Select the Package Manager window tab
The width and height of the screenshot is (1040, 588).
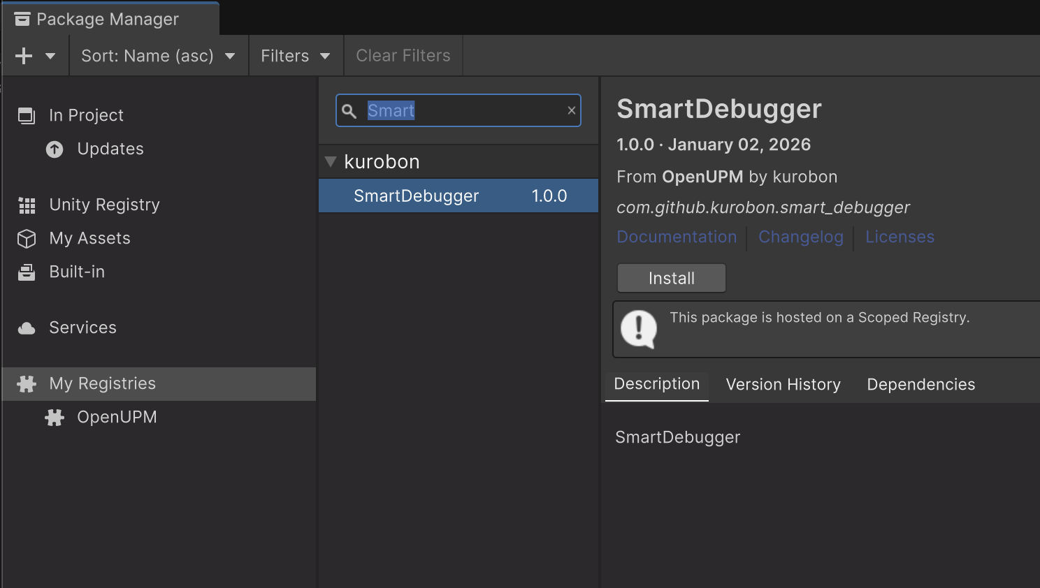click(x=110, y=19)
